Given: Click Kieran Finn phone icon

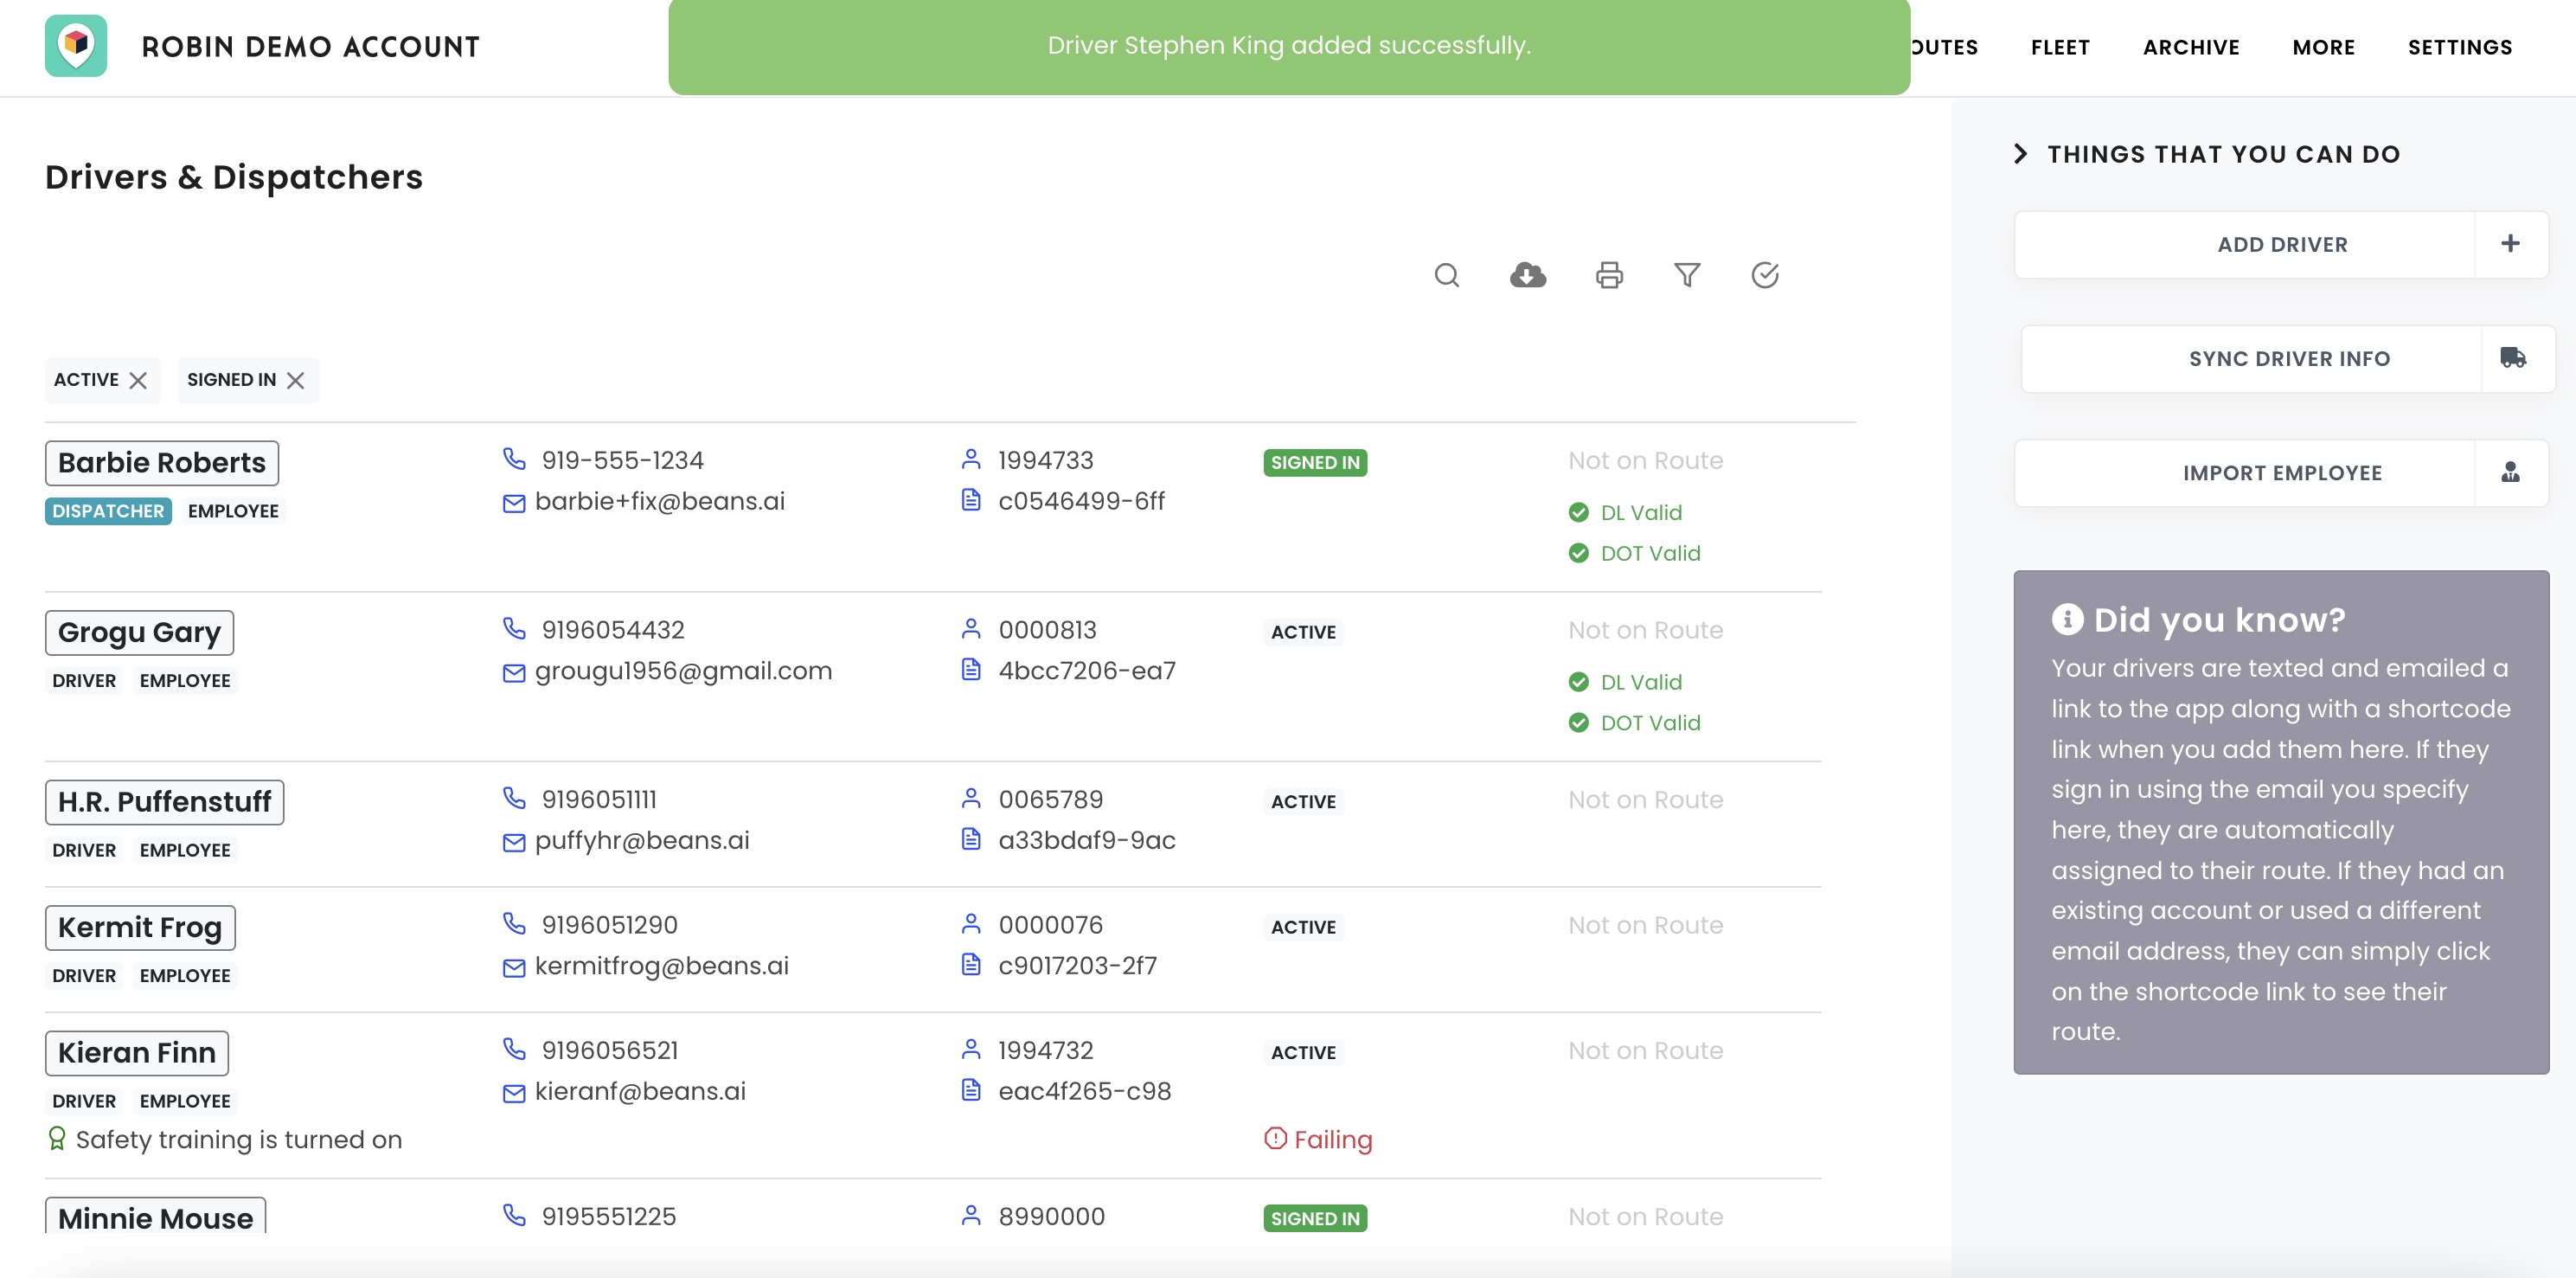Looking at the screenshot, I should (x=514, y=1049).
